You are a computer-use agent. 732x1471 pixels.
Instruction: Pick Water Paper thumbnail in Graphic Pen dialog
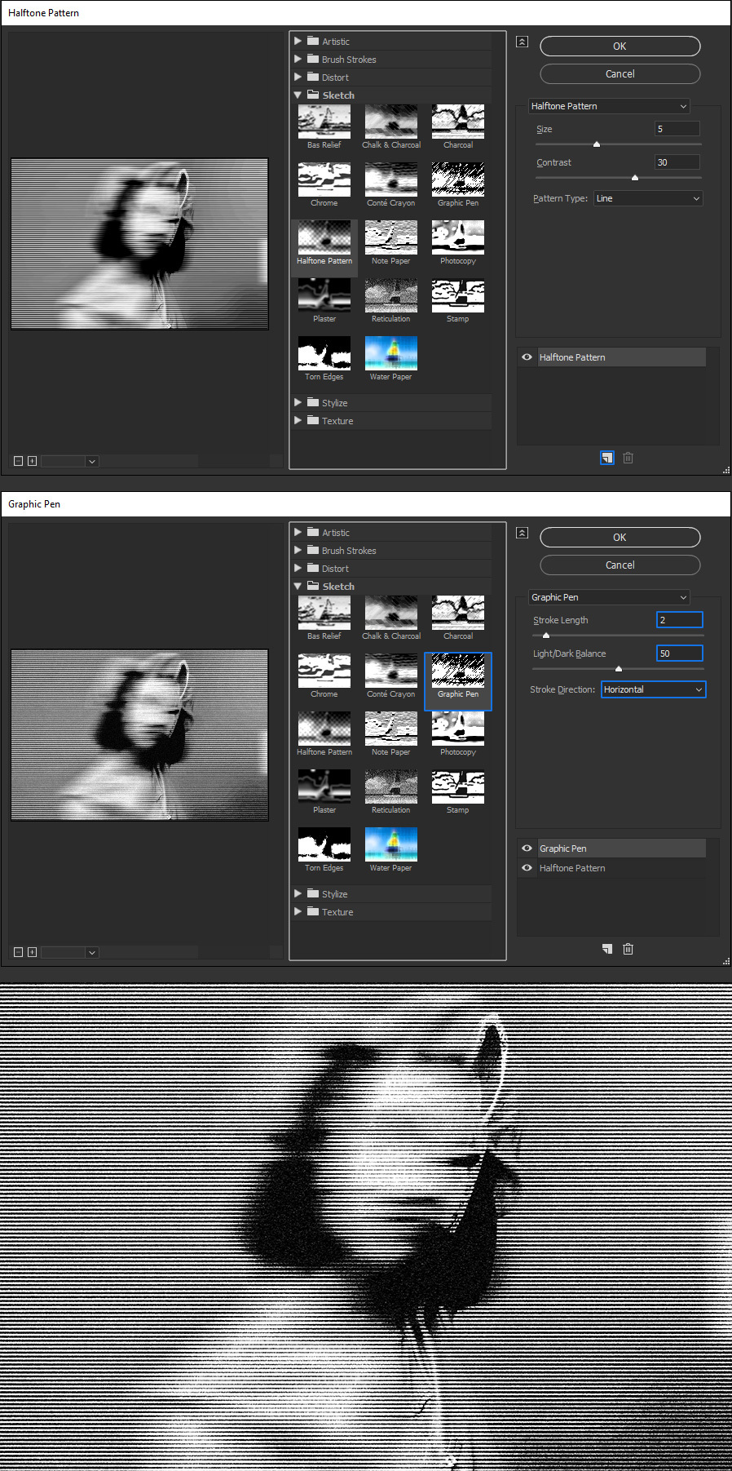[x=391, y=844]
